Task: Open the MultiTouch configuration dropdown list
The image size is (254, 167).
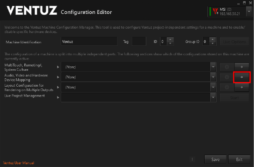Action: coord(213,67)
